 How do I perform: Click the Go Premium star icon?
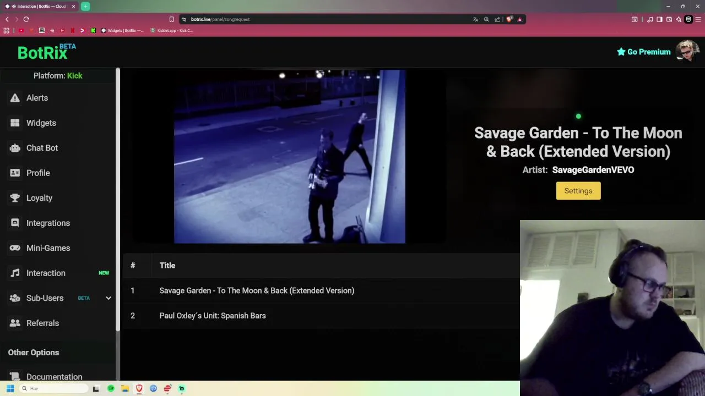click(x=621, y=52)
